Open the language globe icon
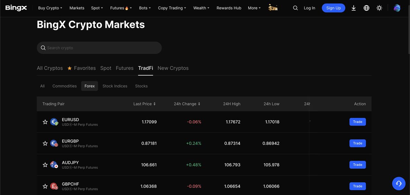This screenshot has width=410, height=195. coord(366,8)
